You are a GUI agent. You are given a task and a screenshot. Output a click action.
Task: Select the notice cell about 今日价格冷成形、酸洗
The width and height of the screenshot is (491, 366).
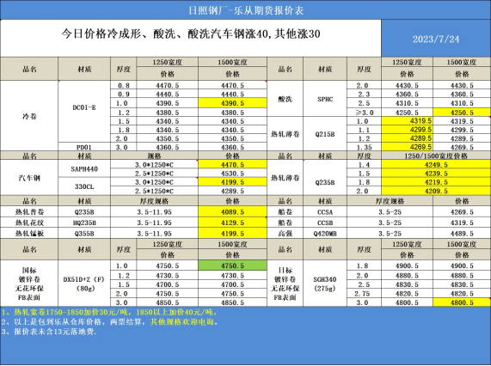(191, 38)
